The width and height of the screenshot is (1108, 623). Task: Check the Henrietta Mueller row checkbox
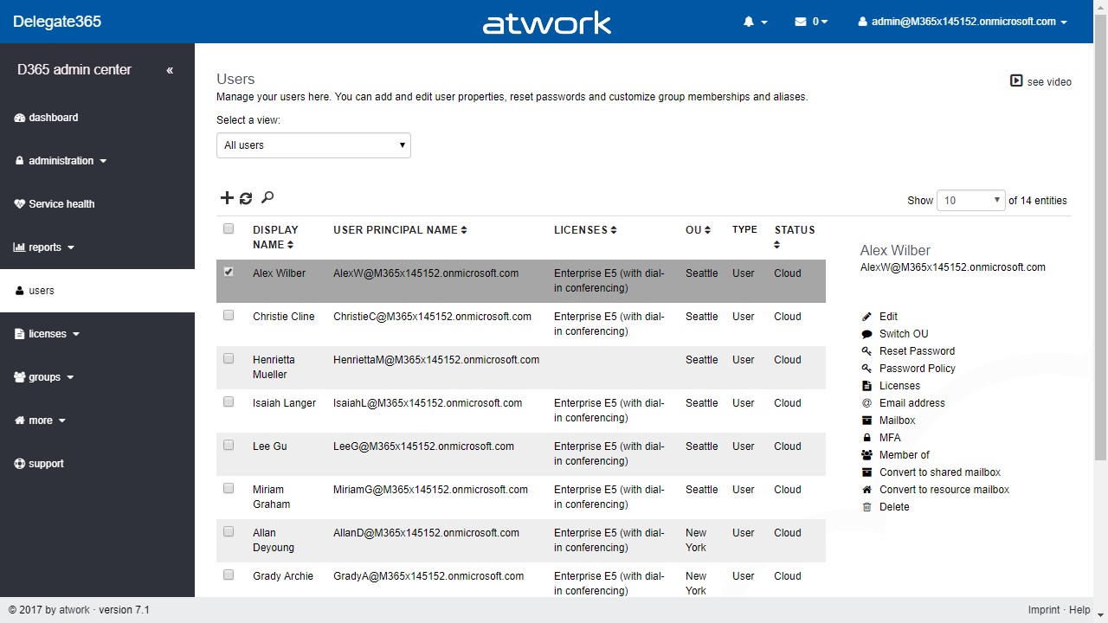tap(229, 358)
